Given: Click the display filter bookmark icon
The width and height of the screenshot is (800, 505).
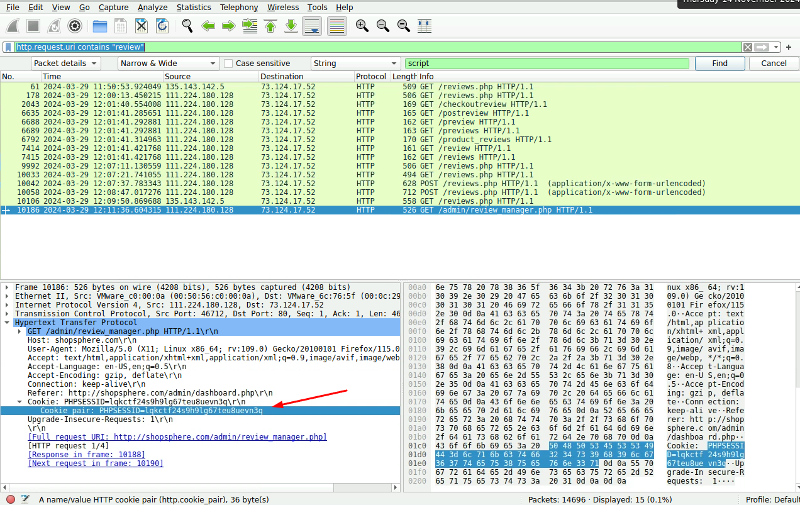Looking at the screenshot, I should coord(8,47).
